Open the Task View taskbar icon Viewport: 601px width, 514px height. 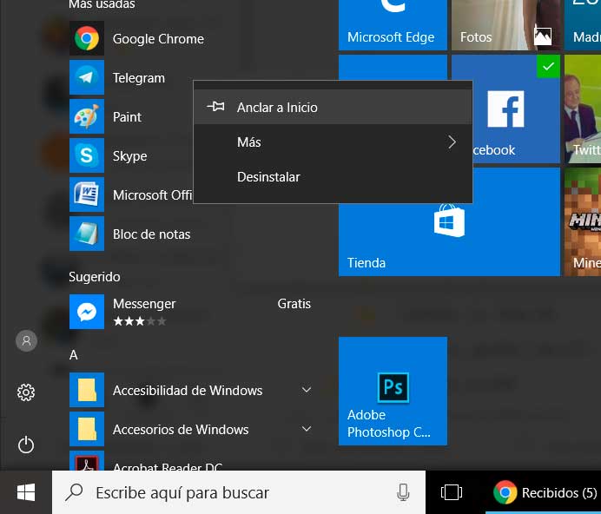(x=452, y=492)
